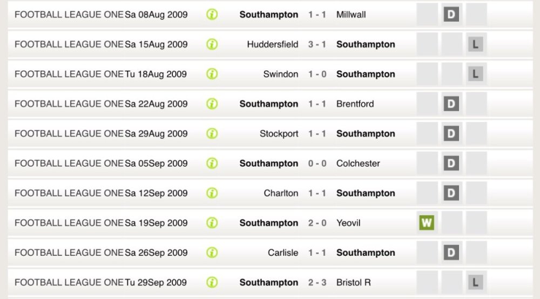540x299 pixels.
Task: Click the D result badge on Millwall row
Action: coord(451,15)
